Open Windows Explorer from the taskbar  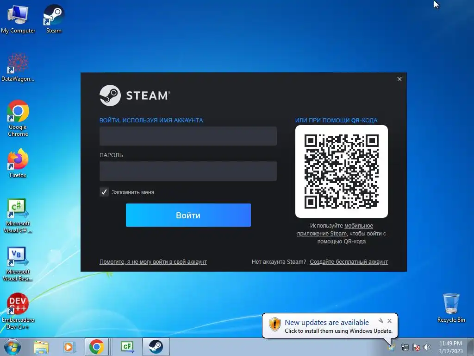(41, 347)
